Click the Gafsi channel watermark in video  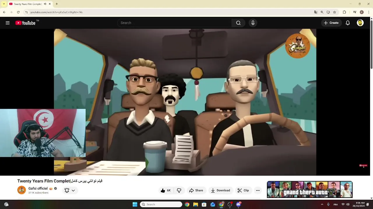298,46
